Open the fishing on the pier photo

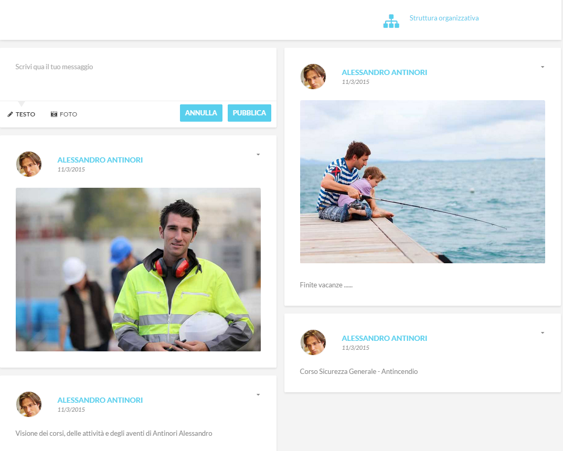[x=422, y=181]
